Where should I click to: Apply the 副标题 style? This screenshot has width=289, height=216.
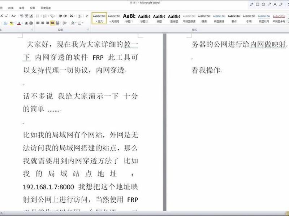tap(174, 18)
